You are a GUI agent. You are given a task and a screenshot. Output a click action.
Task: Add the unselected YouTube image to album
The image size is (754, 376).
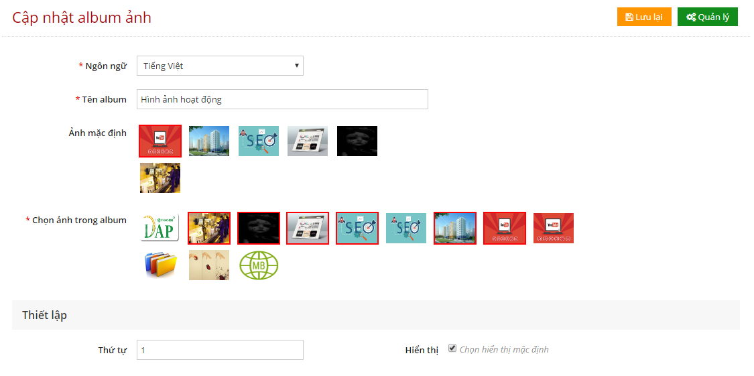pyautogui.click(x=554, y=228)
